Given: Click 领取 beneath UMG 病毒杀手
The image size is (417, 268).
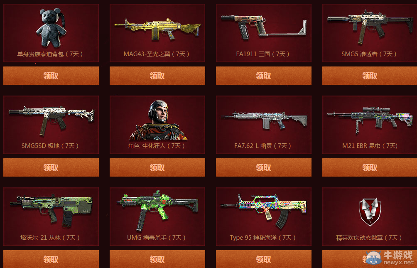Looking at the screenshot, I should coord(157,259).
